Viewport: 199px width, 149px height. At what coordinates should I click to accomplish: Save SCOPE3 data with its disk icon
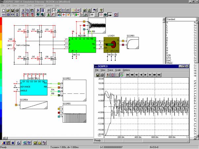tap(98, 75)
